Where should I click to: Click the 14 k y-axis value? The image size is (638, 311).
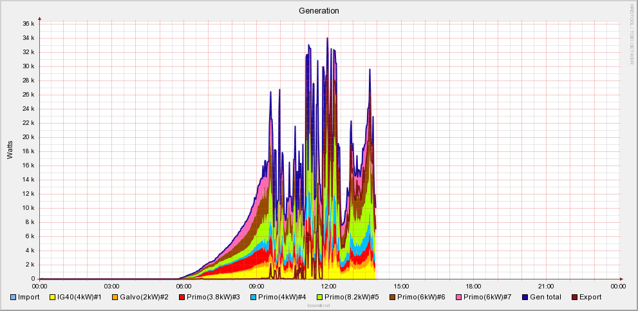point(30,180)
